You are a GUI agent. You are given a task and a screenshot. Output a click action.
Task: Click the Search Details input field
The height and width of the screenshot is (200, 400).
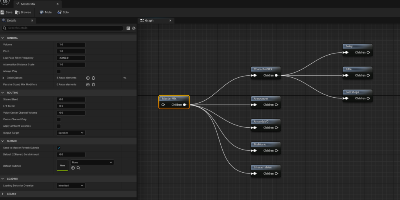point(64,28)
